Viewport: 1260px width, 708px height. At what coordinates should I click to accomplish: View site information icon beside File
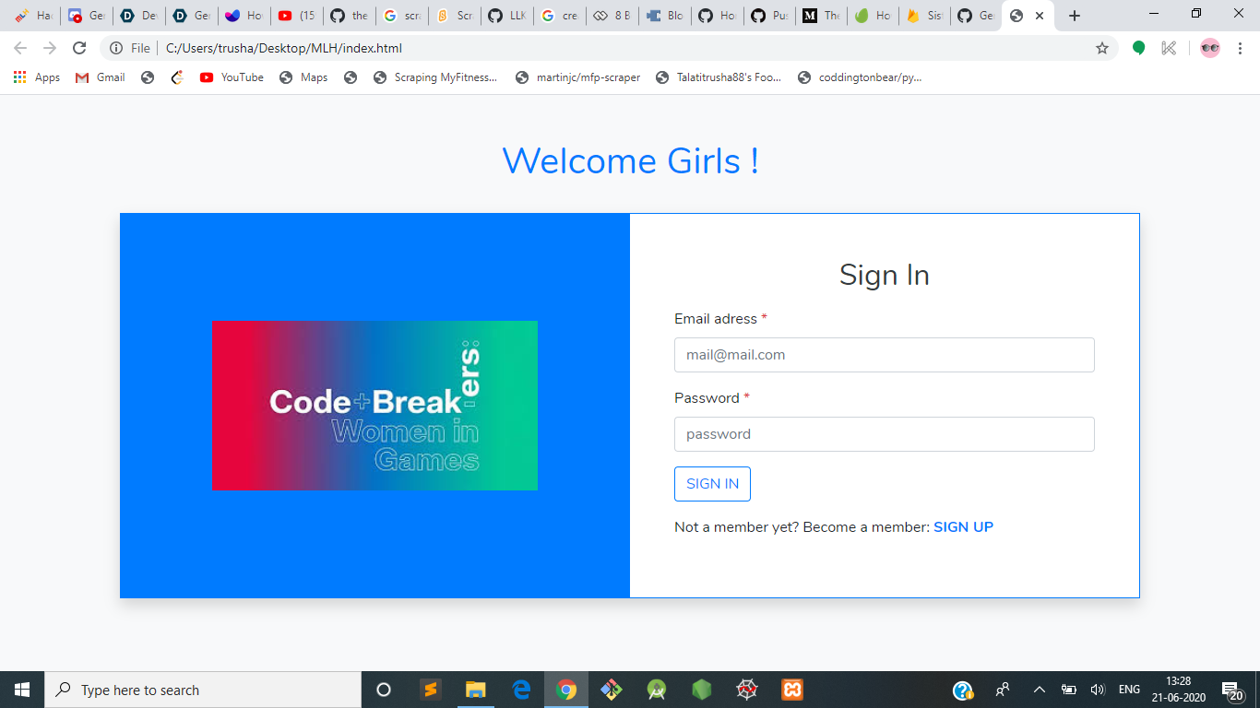coord(116,48)
